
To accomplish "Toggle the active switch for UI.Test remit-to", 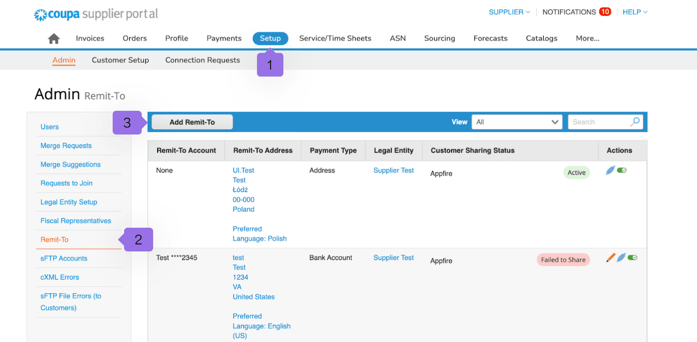I will 622,170.
